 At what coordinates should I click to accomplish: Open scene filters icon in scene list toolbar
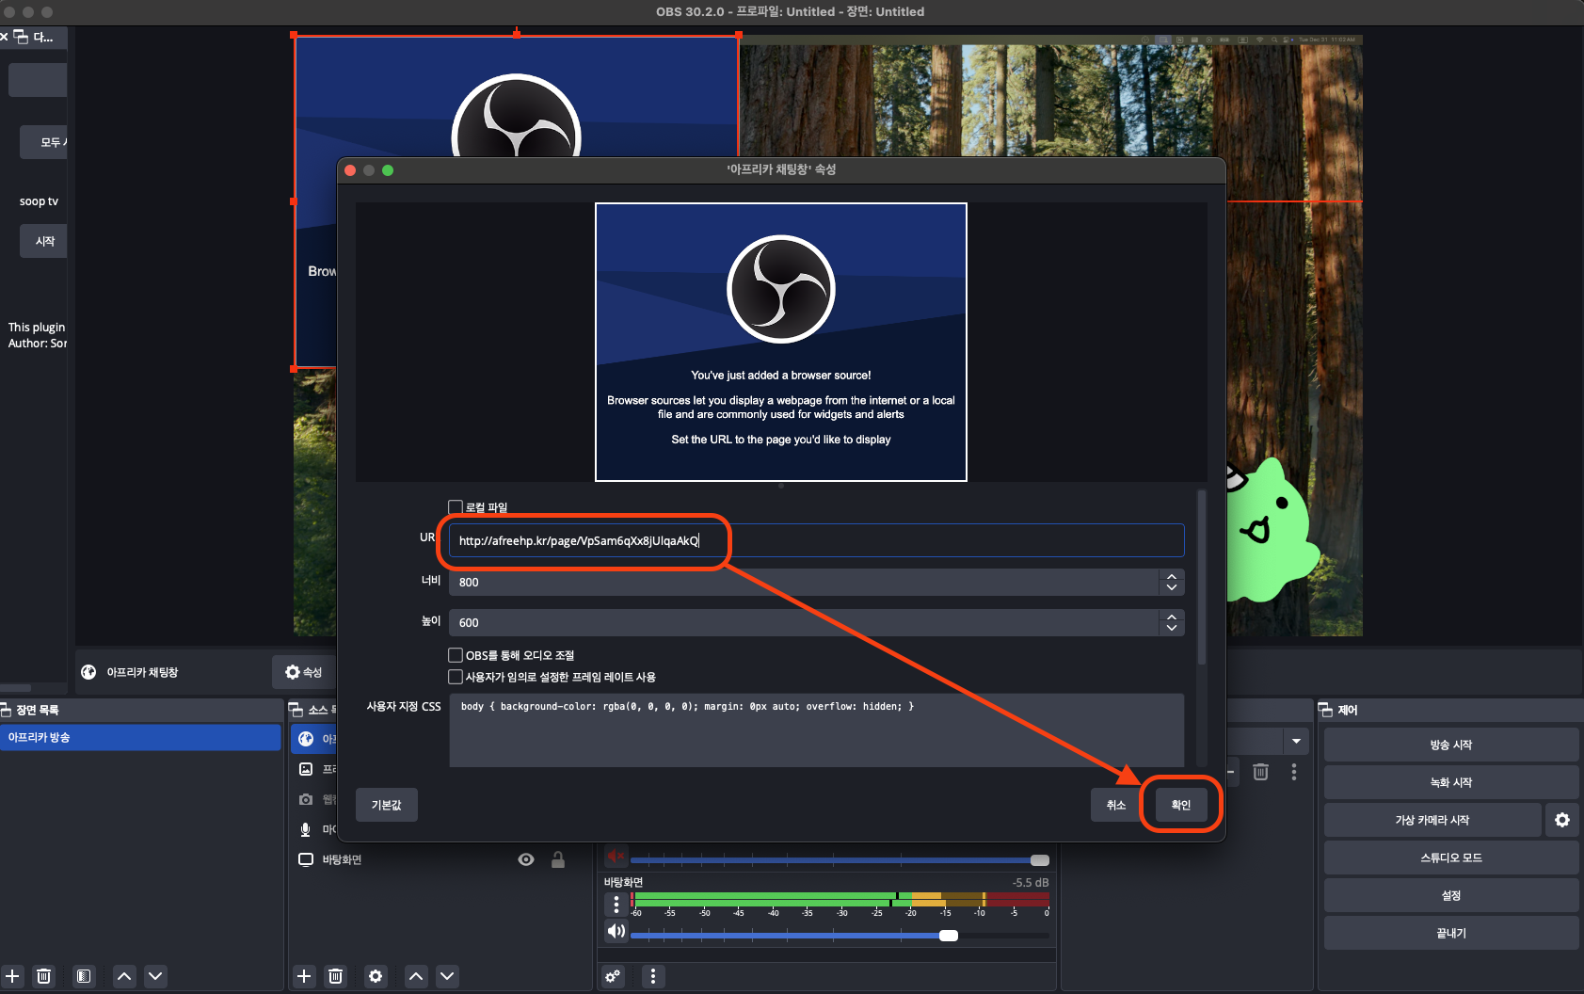click(84, 976)
